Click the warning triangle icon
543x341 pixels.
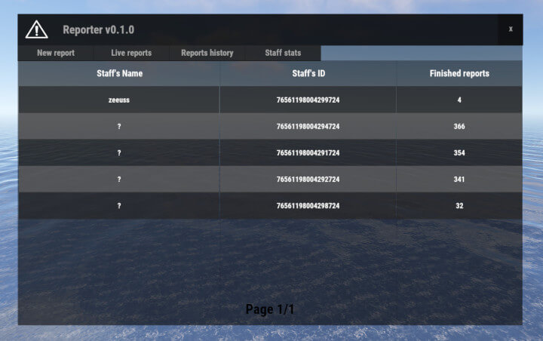(36, 29)
